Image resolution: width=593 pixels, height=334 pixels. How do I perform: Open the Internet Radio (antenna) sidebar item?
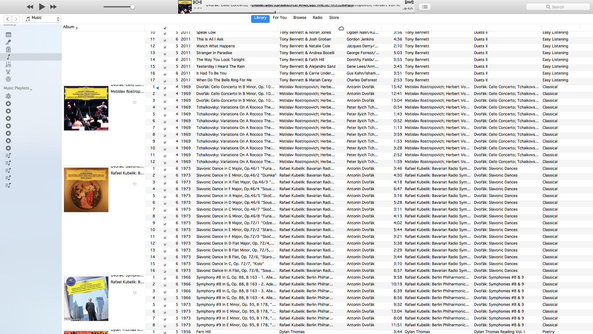click(x=8, y=72)
